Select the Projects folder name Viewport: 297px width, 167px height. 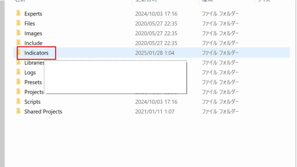(34, 92)
